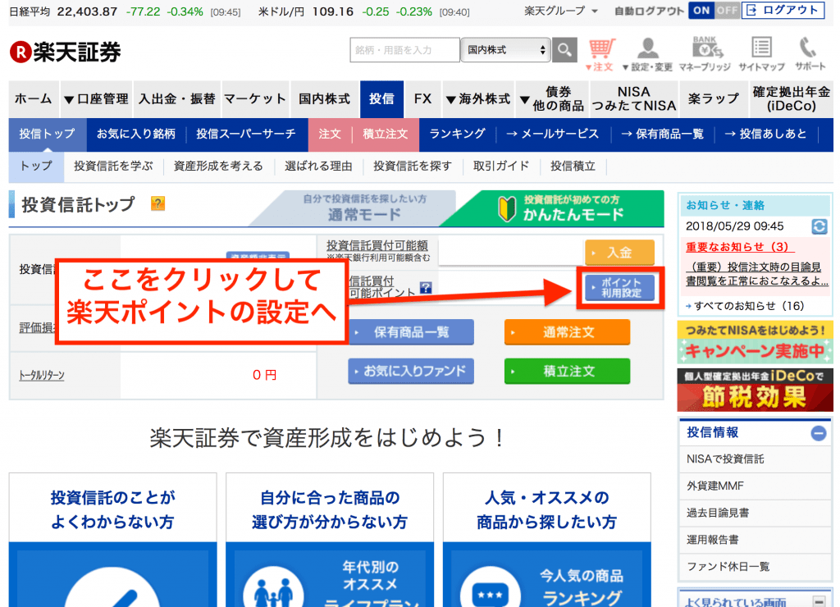Click the orange 入金 button
840x607 pixels.
click(619, 253)
